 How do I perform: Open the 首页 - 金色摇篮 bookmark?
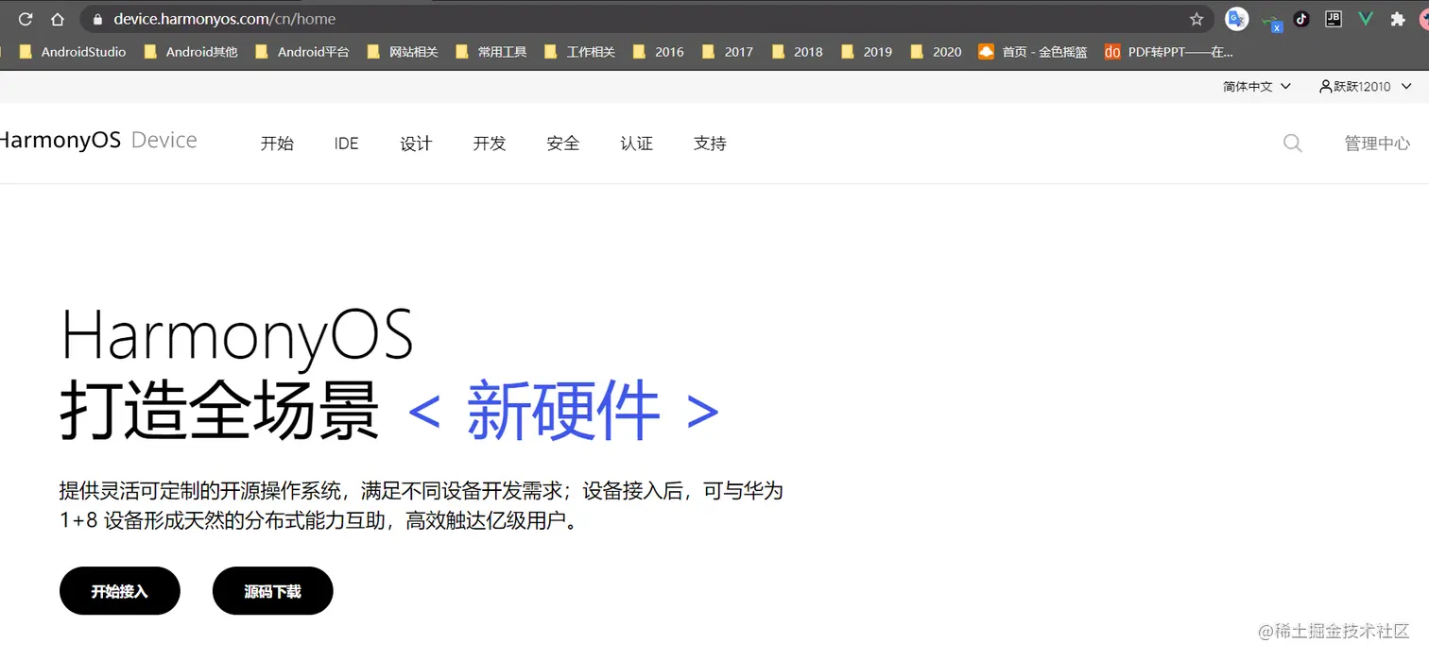point(1033,52)
